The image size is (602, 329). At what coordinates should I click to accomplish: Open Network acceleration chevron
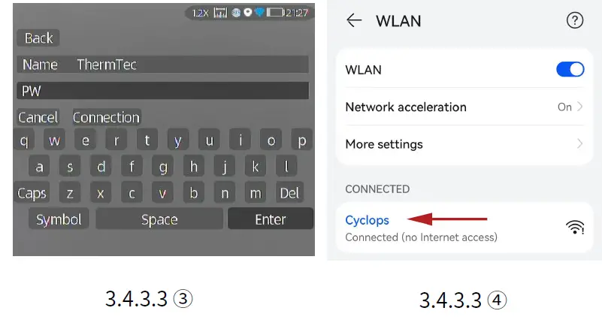pos(579,107)
